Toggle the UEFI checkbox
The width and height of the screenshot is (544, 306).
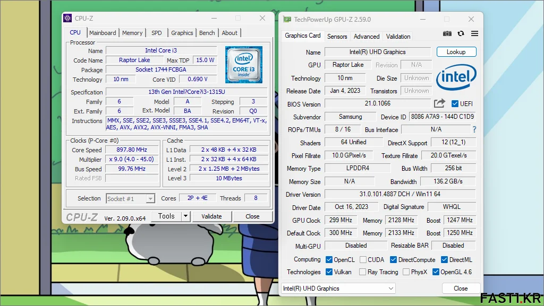(x=455, y=103)
